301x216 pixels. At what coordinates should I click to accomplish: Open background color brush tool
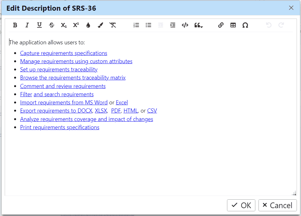click(100, 25)
